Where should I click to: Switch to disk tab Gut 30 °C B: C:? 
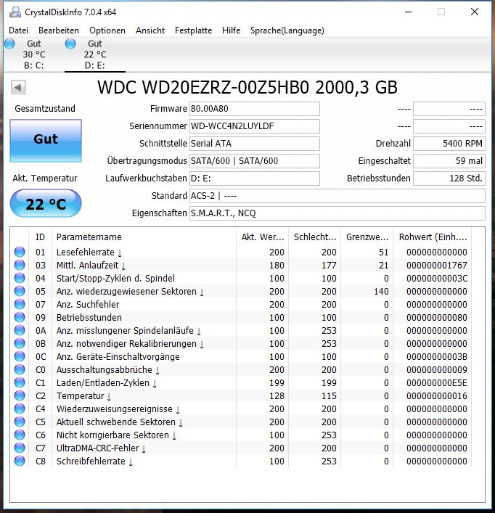34,54
